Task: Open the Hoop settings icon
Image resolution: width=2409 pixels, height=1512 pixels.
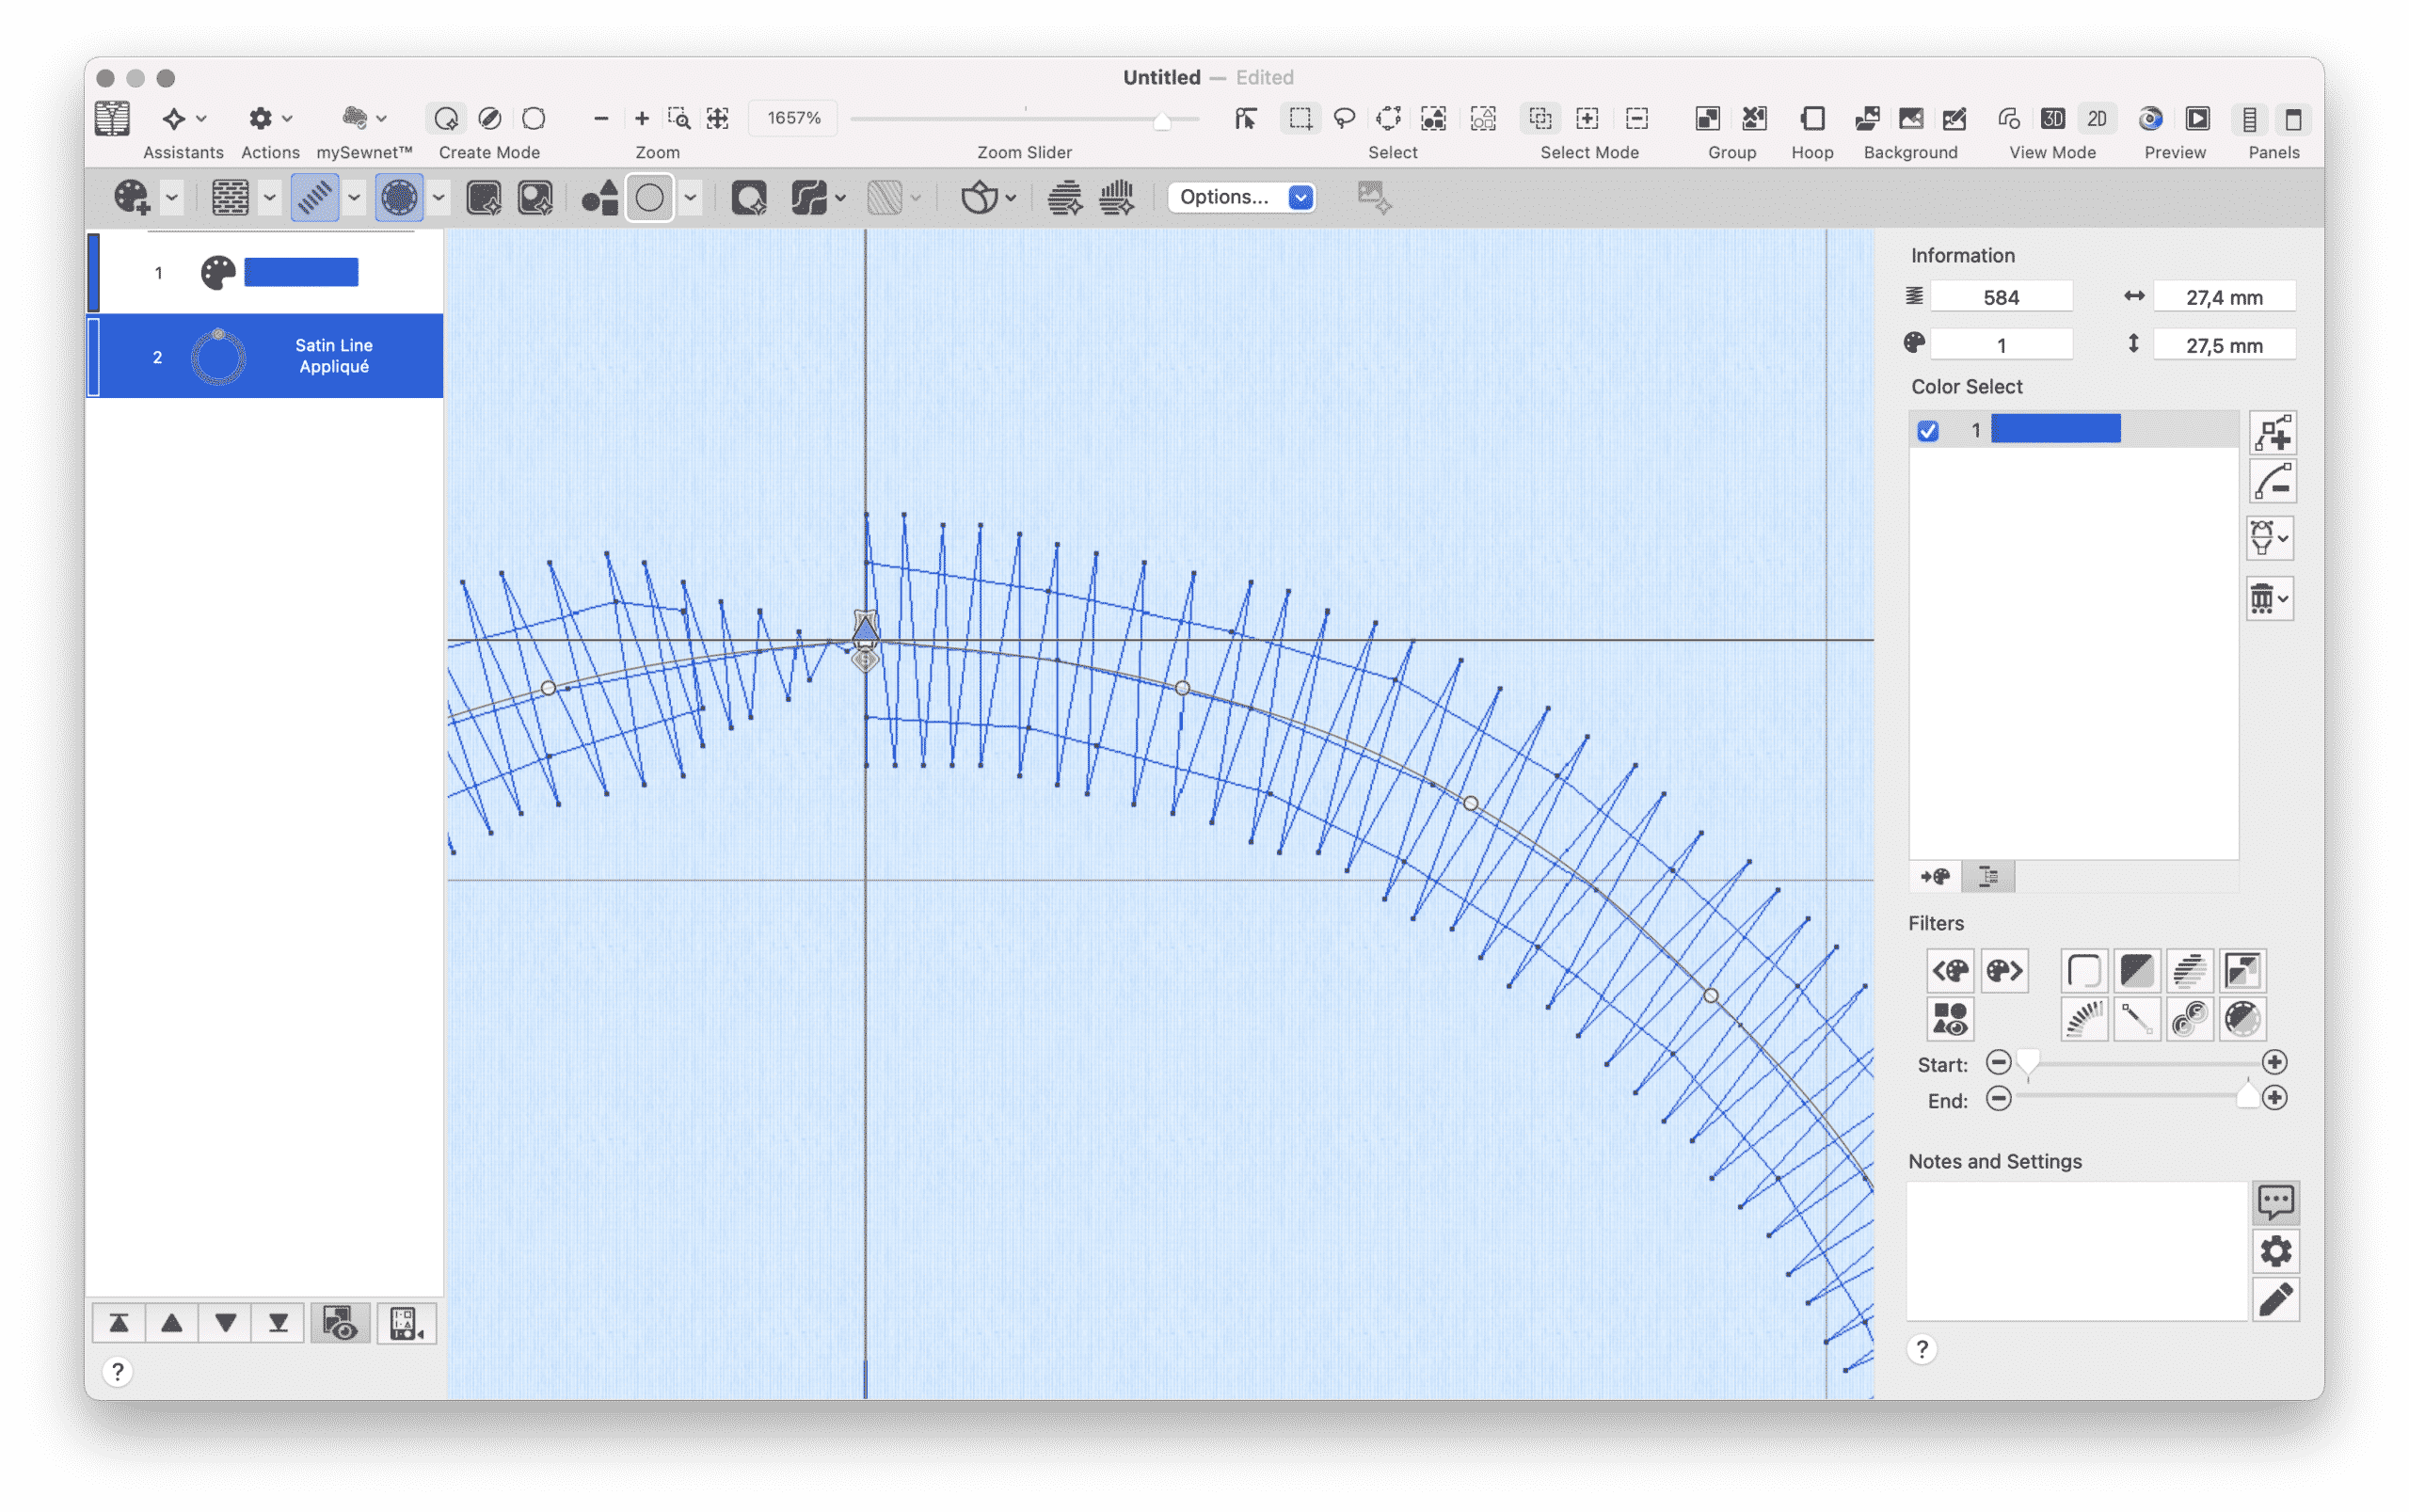Action: point(1811,119)
